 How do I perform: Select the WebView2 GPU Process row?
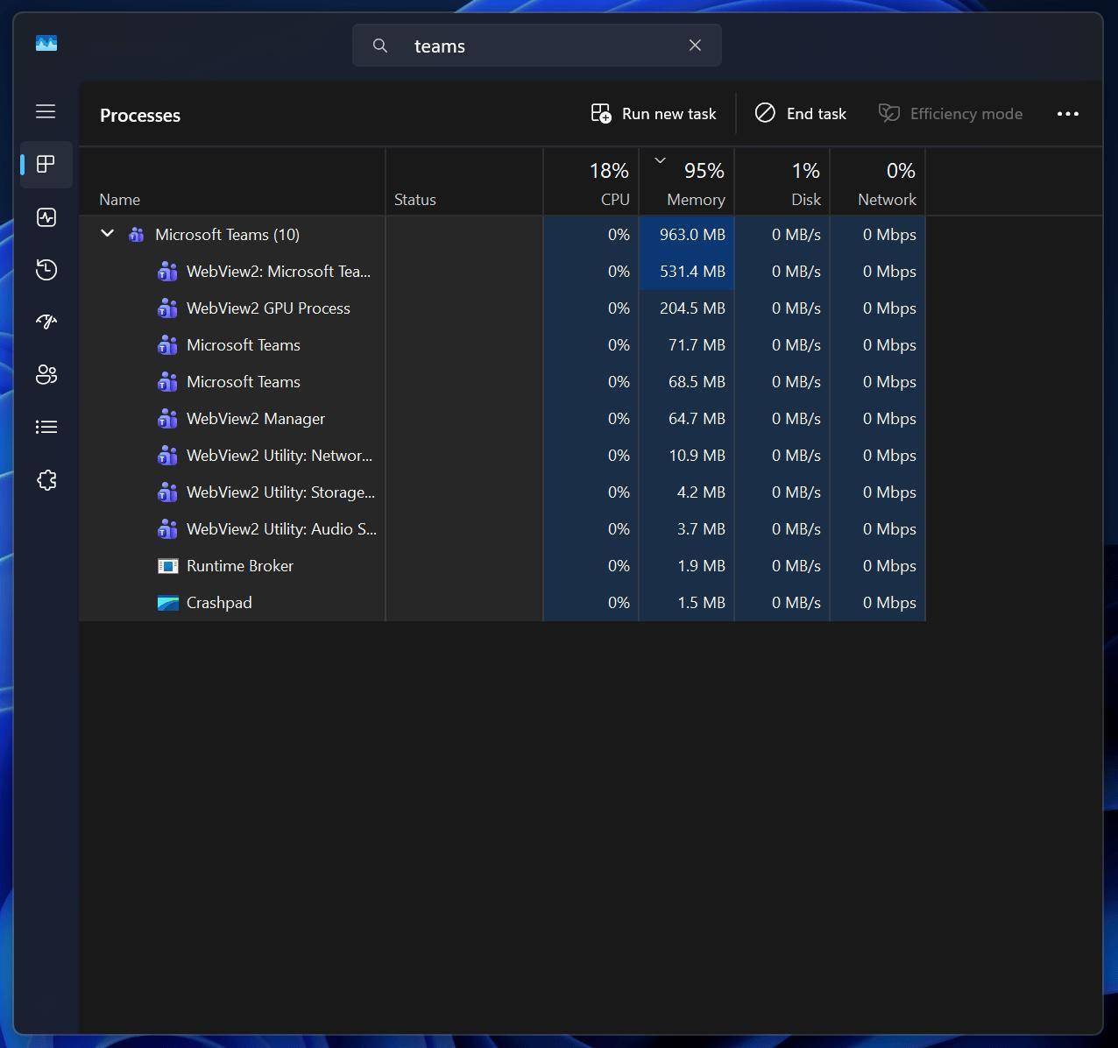point(268,308)
